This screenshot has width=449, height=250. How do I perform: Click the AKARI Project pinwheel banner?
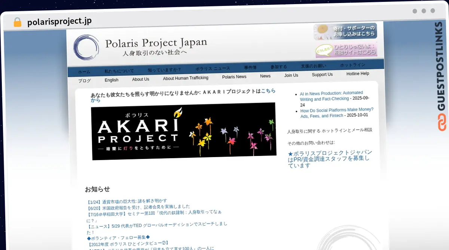click(x=183, y=131)
